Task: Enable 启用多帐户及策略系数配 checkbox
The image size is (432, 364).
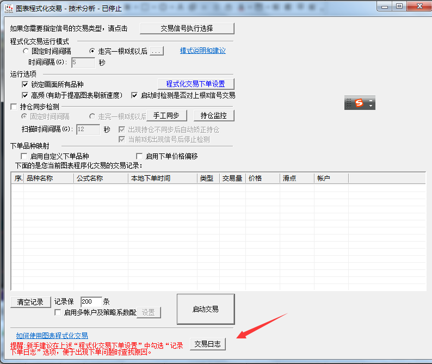Action: (58, 312)
